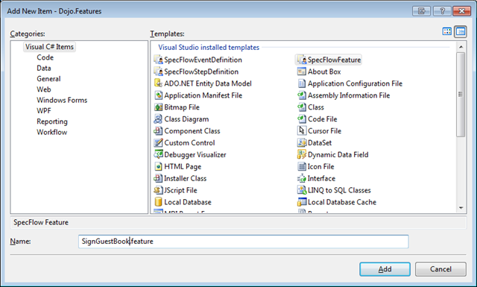Pick the Custom Control icon
The width and height of the screenshot is (477, 287).
(x=159, y=142)
